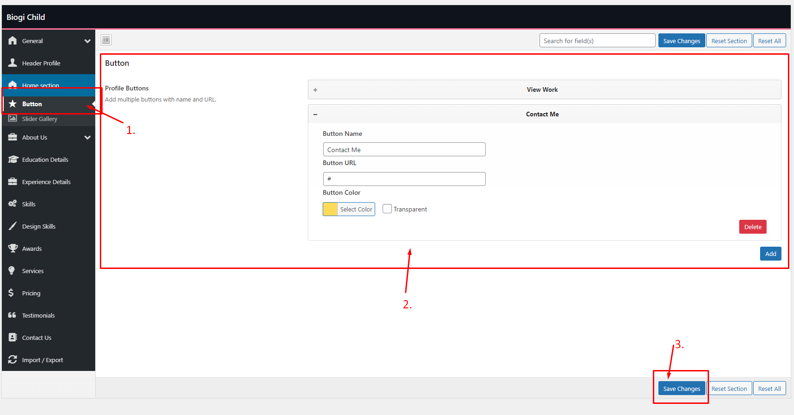Click the Search for field(s) input box
The height and width of the screenshot is (415, 794).
tap(597, 41)
